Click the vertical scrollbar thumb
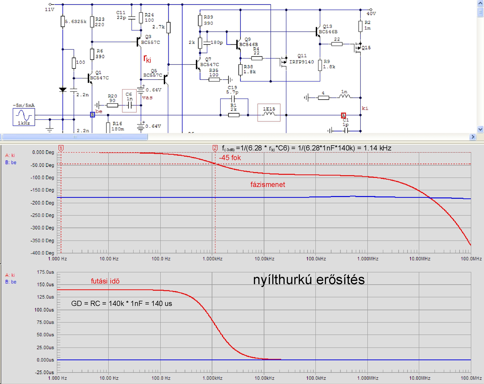Screen dimensions: 484x384 pos(480,12)
